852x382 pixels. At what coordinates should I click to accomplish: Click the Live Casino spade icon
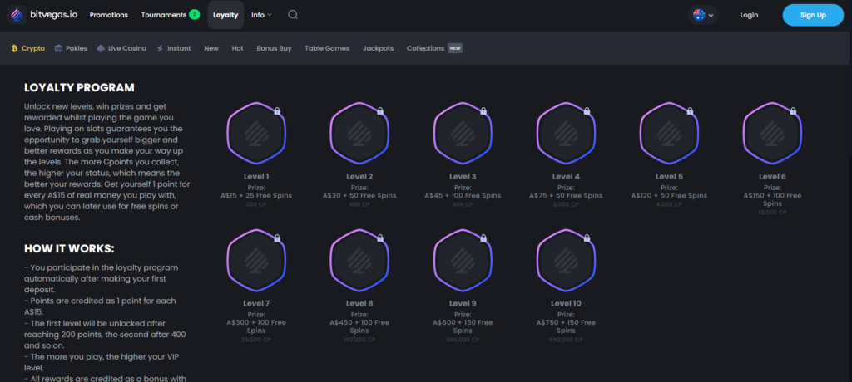pyautogui.click(x=101, y=48)
